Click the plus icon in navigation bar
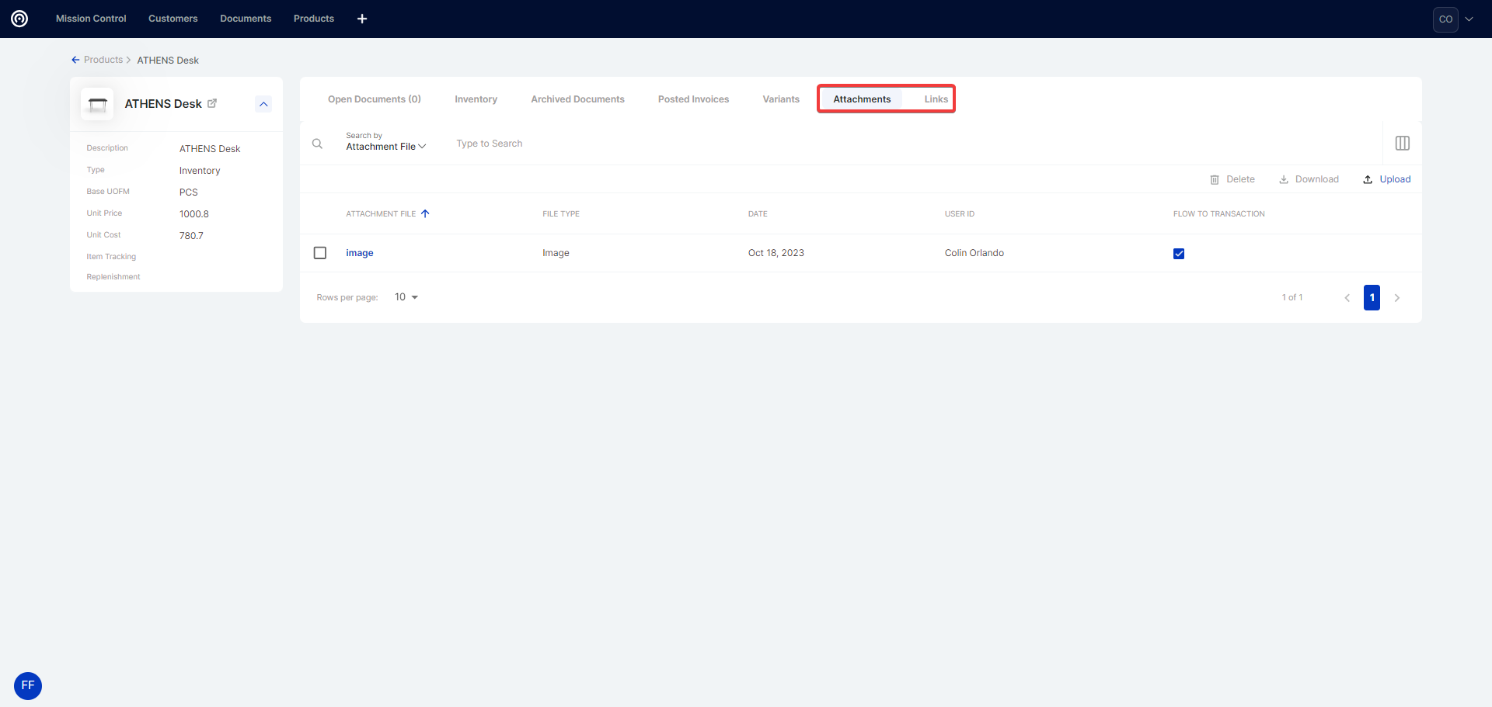The height and width of the screenshot is (707, 1492). (x=362, y=19)
